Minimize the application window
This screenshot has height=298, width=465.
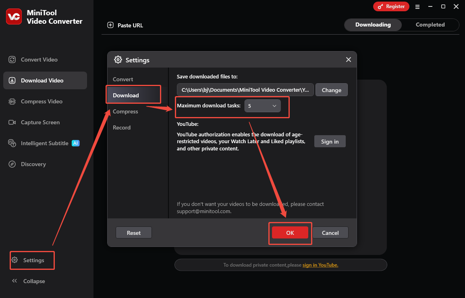click(430, 6)
